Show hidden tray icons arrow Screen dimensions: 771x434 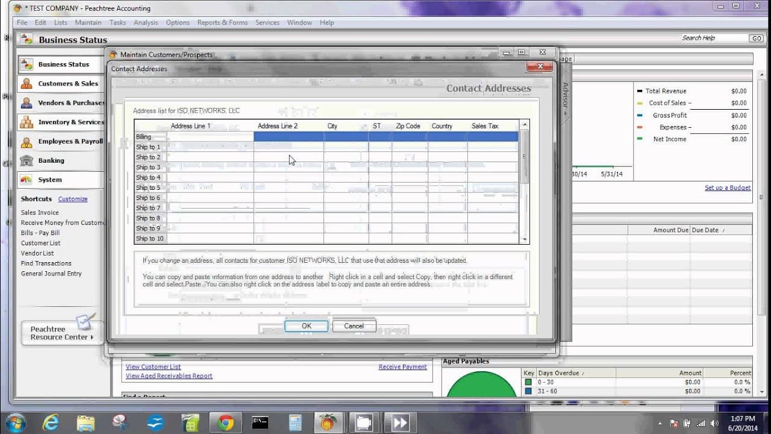[x=661, y=423]
